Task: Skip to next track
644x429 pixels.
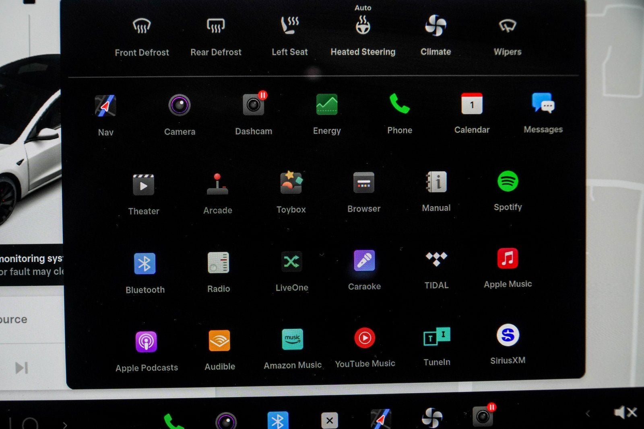Action: pos(21,368)
